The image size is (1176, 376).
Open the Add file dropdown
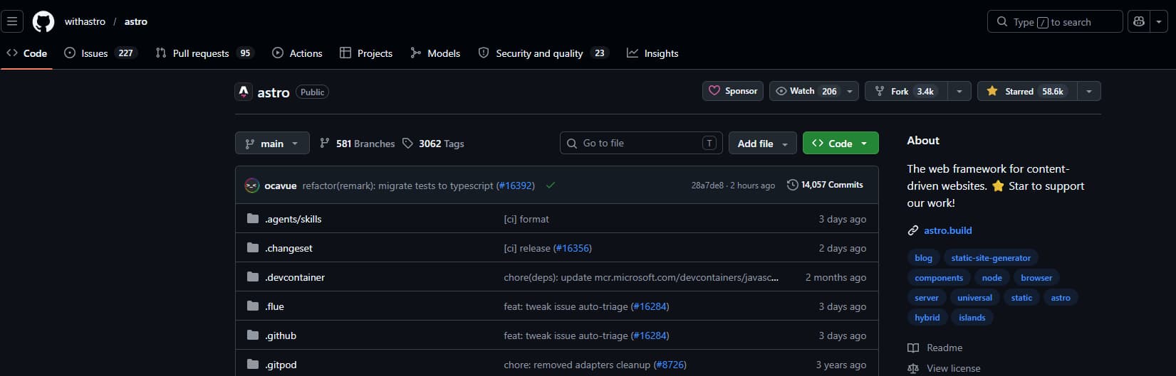762,144
